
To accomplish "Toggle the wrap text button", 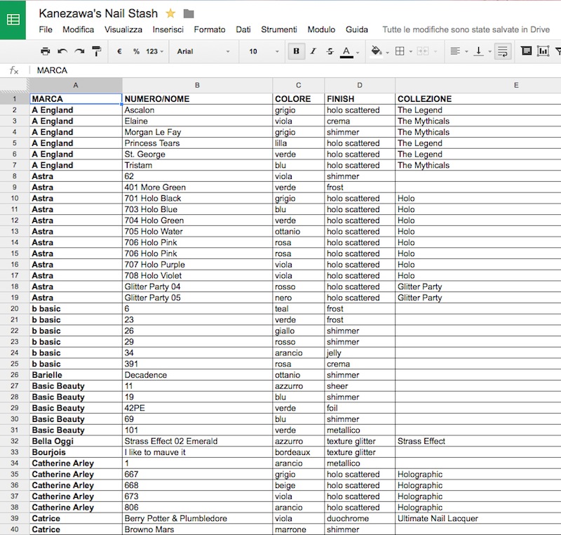I will click(503, 51).
